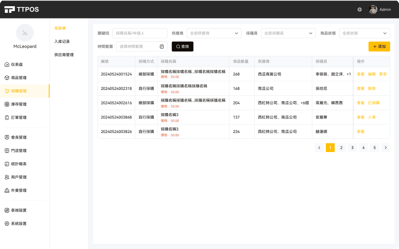The image size is (399, 249).
Task: Click the yellow 添加 add button
Action: point(379,46)
